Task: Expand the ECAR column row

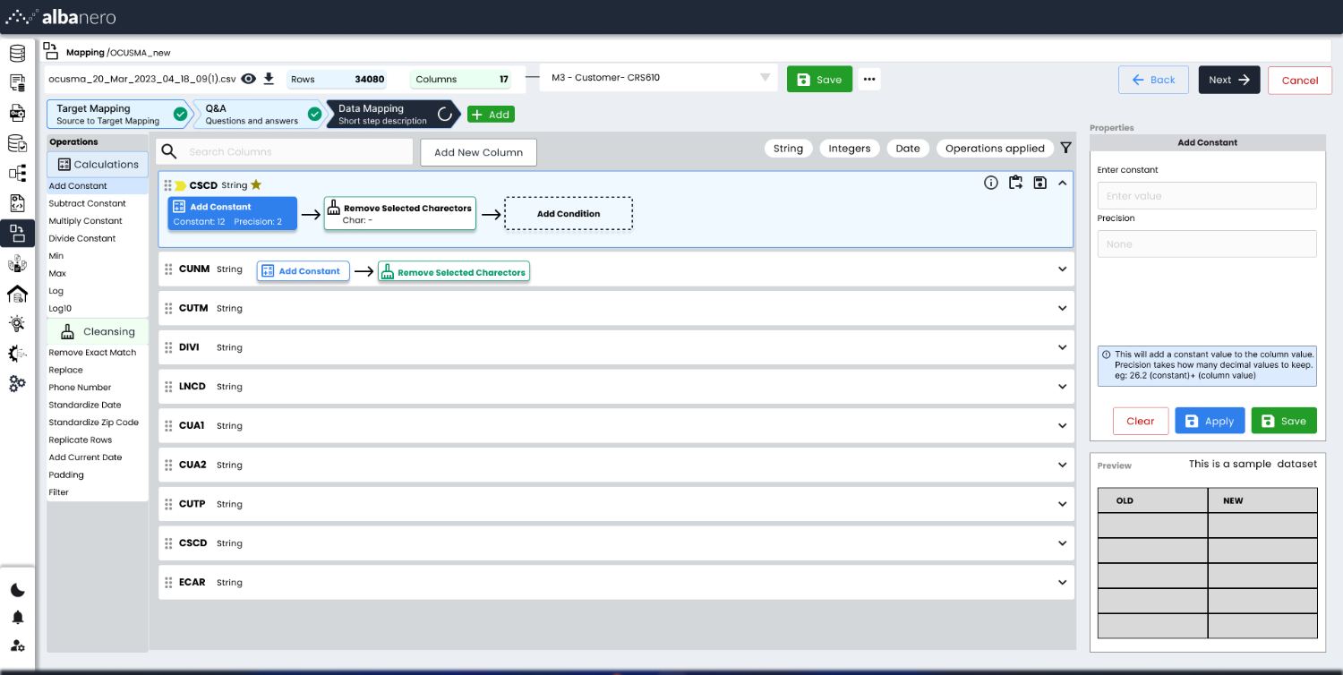Action: click(1063, 582)
